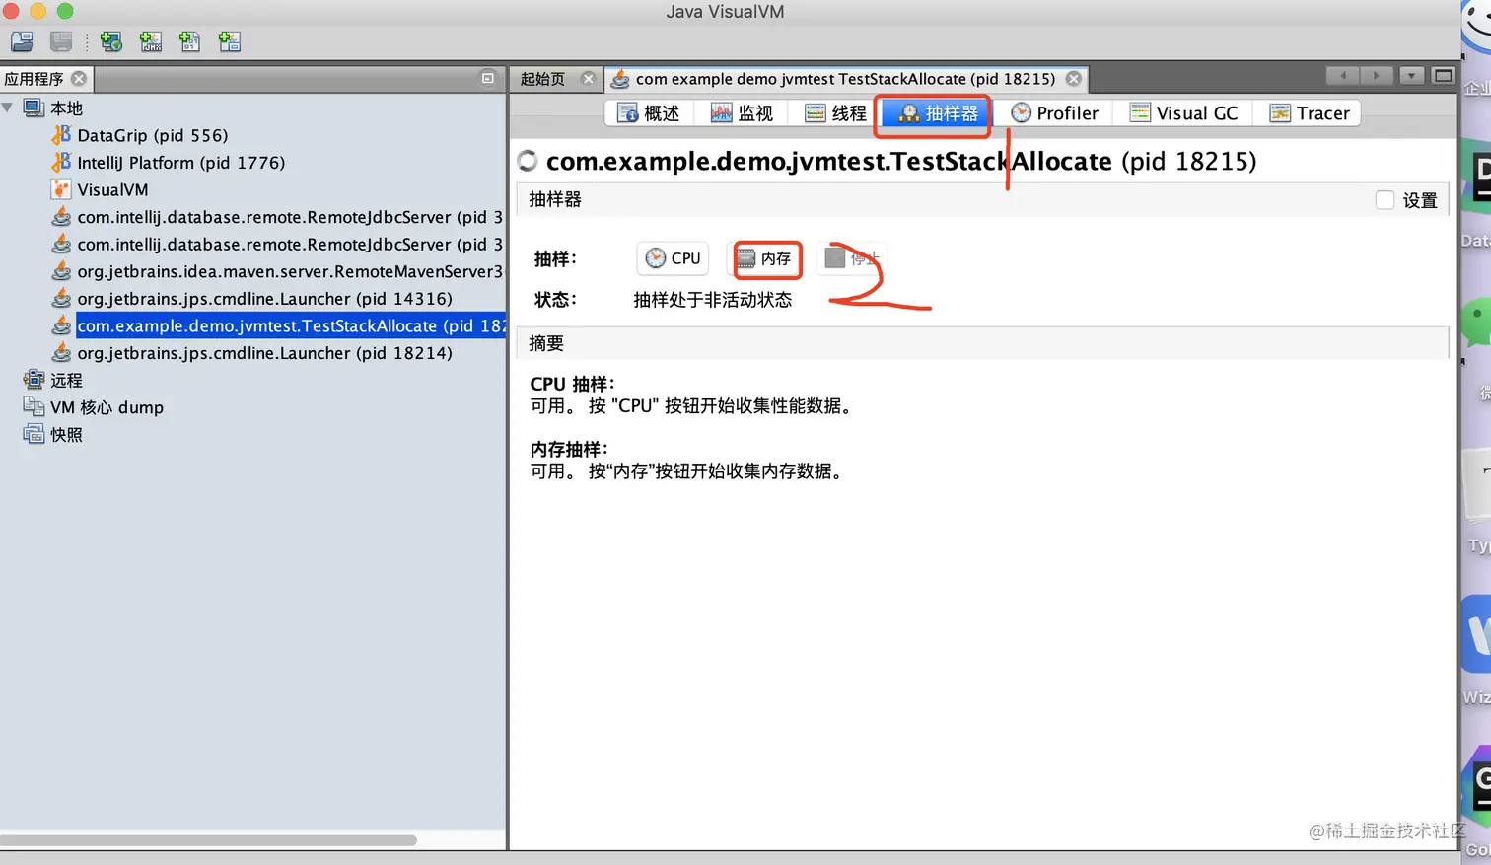Click the Load snapshot folder icon in toolbar
The height and width of the screenshot is (865, 1491).
coord(22,41)
